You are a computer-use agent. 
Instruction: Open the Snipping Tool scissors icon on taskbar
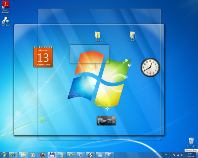pos(110,155)
